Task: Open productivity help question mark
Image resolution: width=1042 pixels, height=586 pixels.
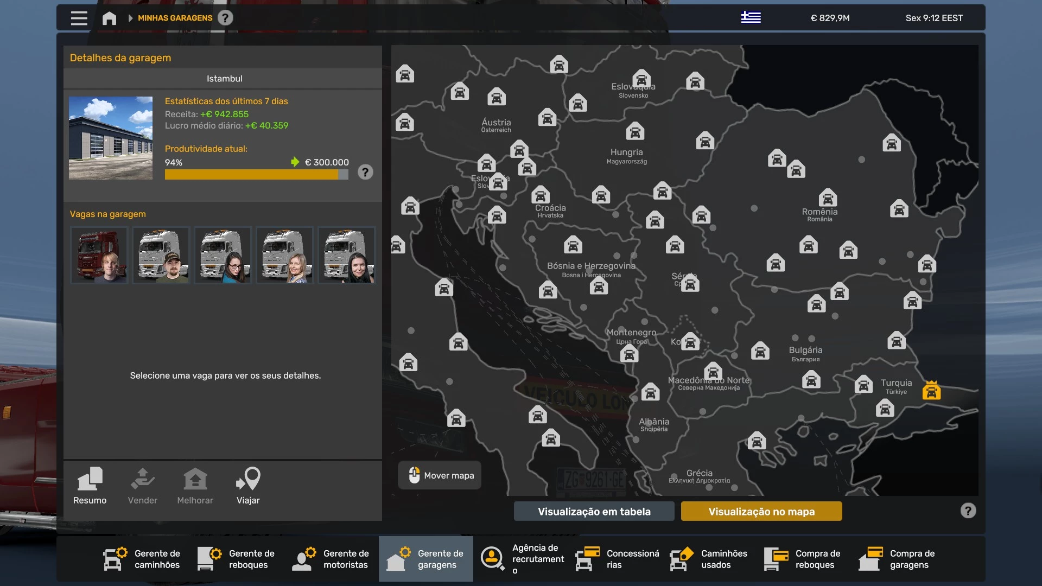Action: (x=365, y=173)
